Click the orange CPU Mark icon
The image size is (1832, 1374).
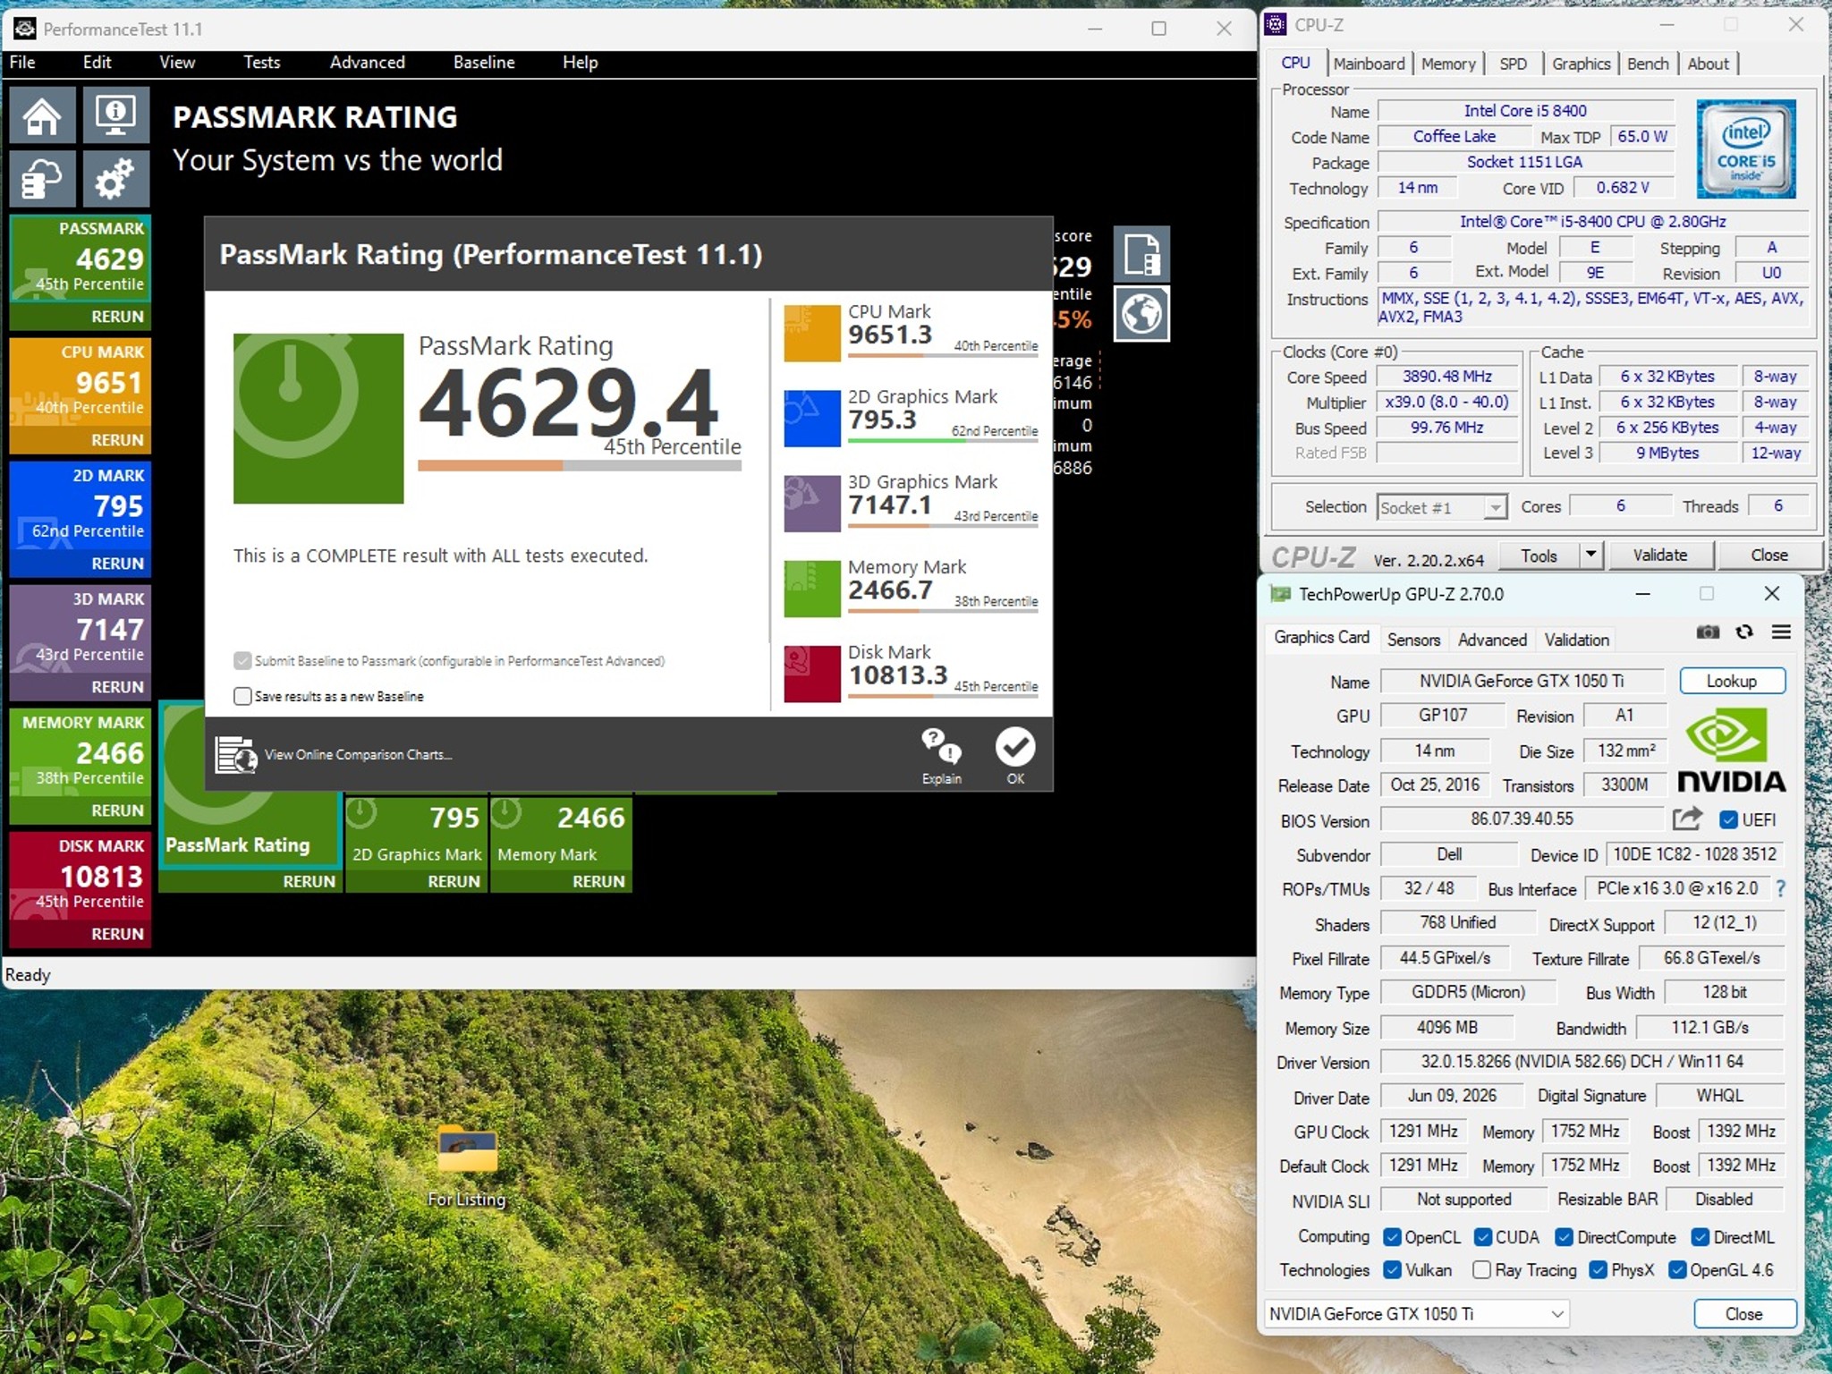[x=812, y=333]
